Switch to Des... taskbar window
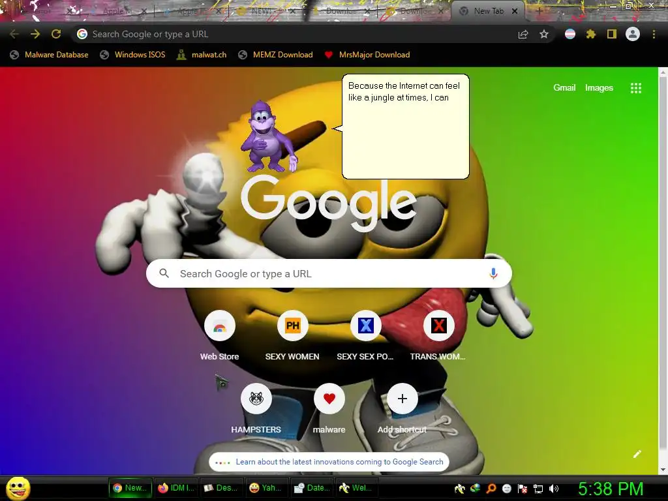Screen dimensions: 668x501 click(220, 488)
